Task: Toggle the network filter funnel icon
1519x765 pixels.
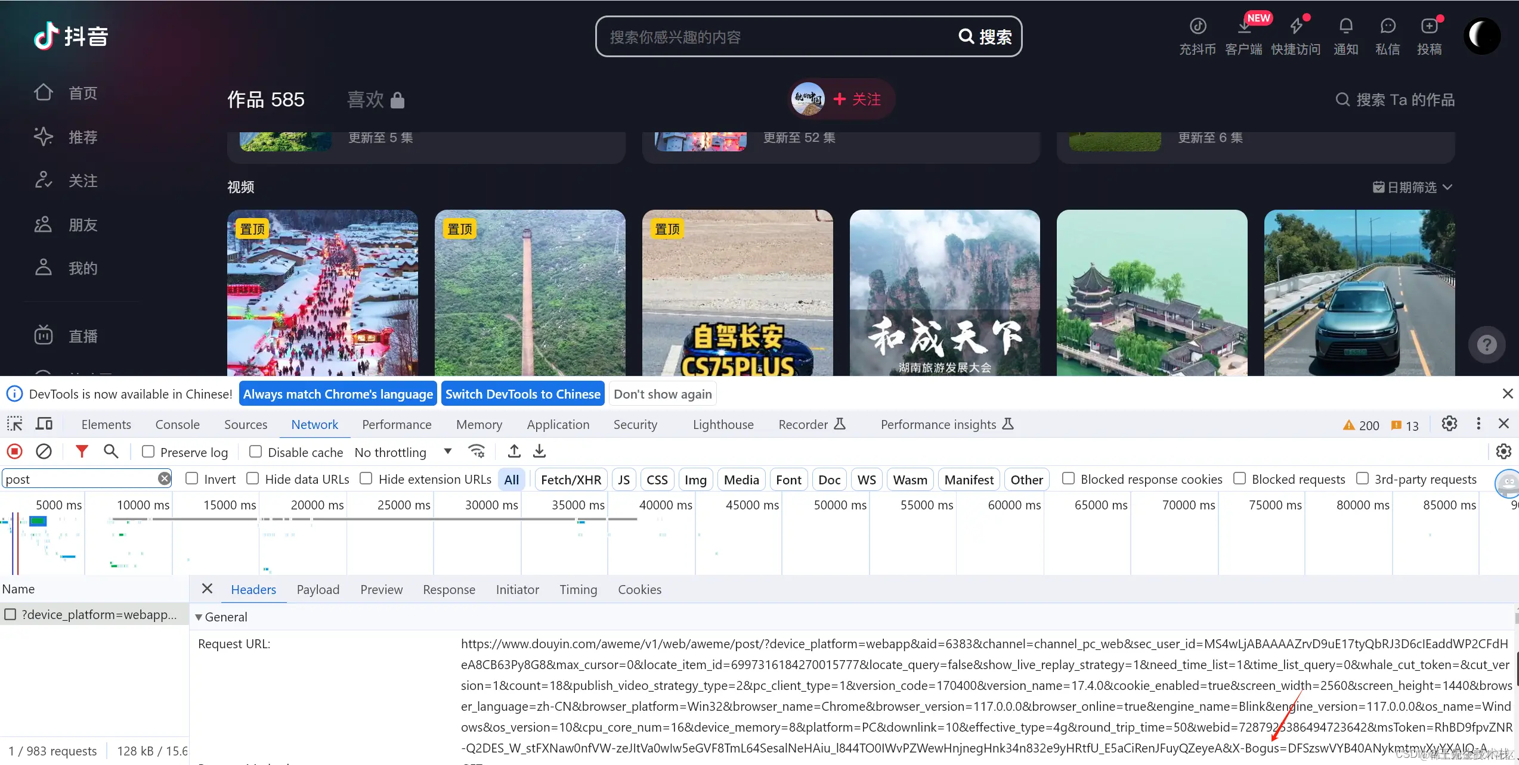Action: (82, 452)
